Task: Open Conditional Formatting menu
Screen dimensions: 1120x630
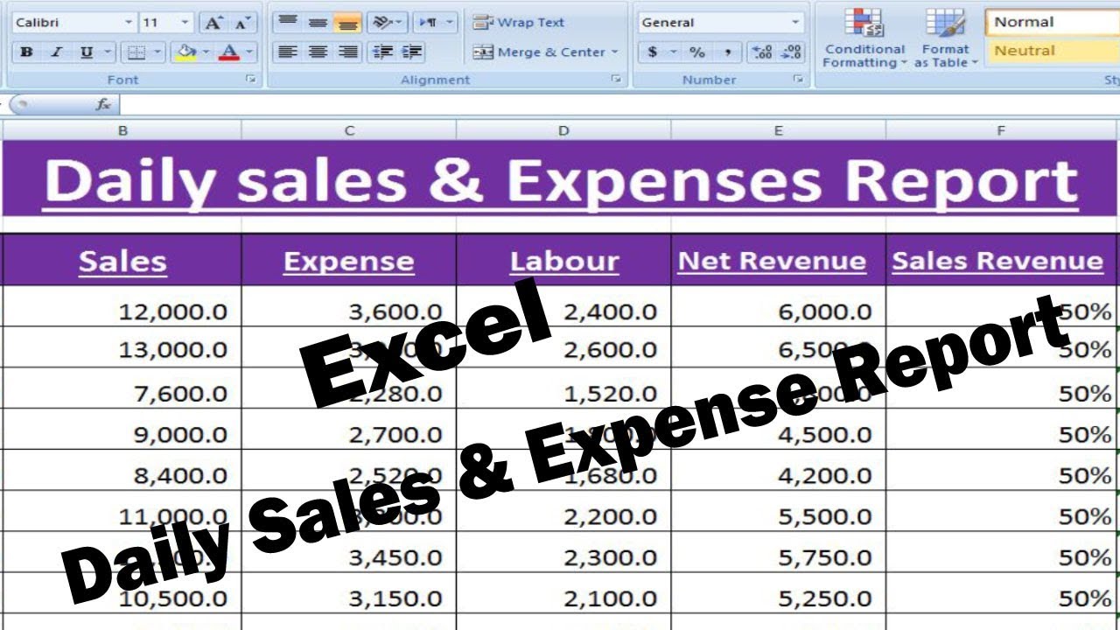Action: click(864, 38)
